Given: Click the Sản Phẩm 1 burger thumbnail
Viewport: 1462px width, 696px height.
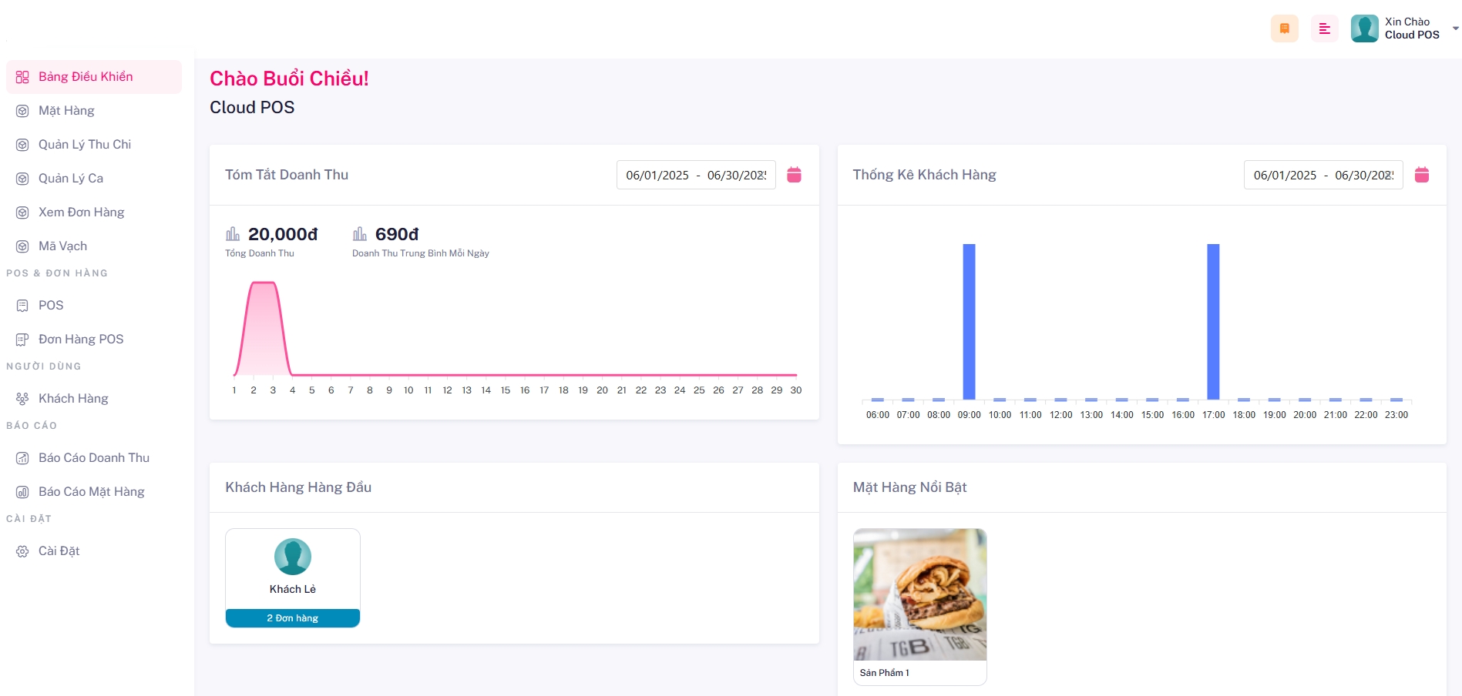Looking at the screenshot, I should pos(919,594).
